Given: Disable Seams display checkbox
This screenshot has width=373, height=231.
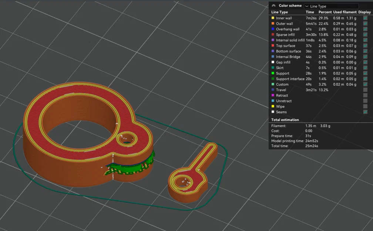Looking at the screenshot, I should 365,112.
